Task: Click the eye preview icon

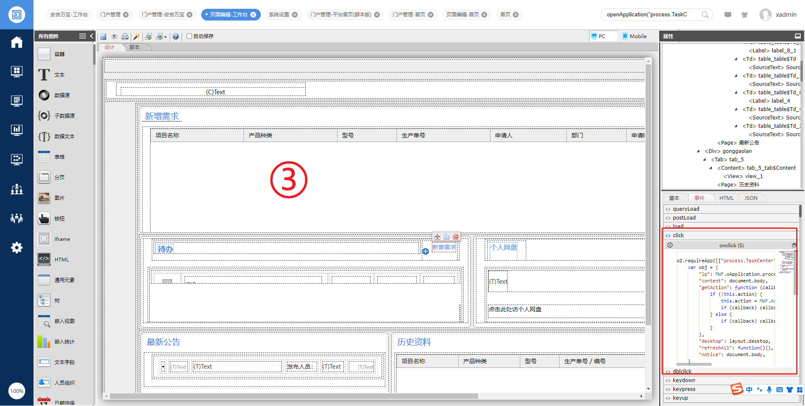Action: pyautogui.click(x=114, y=37)
